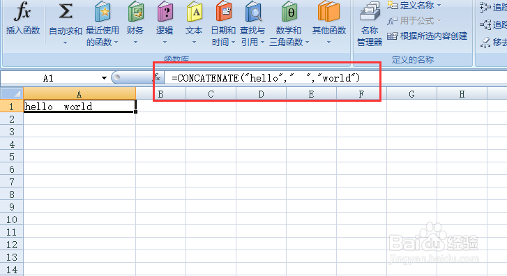507x276 pixels.
Task: Select row 4 header
Action: coord(12,144)
